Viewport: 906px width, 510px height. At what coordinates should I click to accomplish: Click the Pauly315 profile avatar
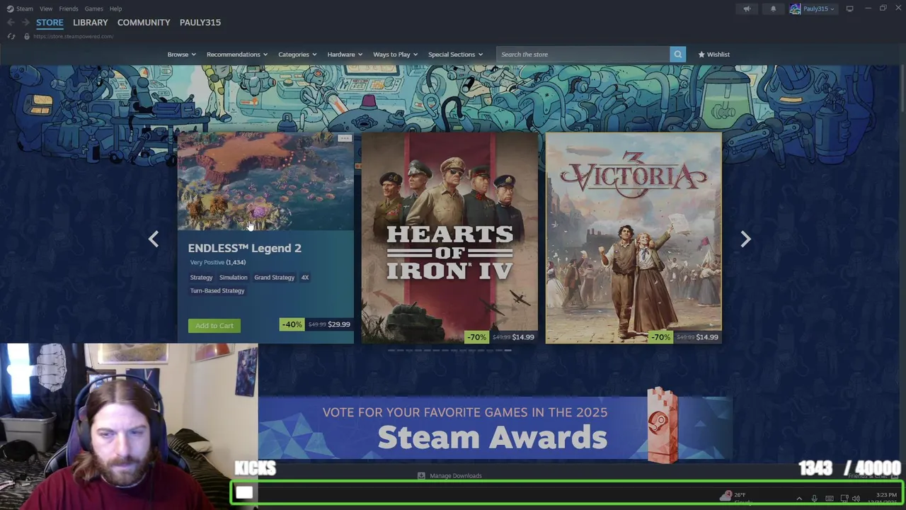click(795, 8)
